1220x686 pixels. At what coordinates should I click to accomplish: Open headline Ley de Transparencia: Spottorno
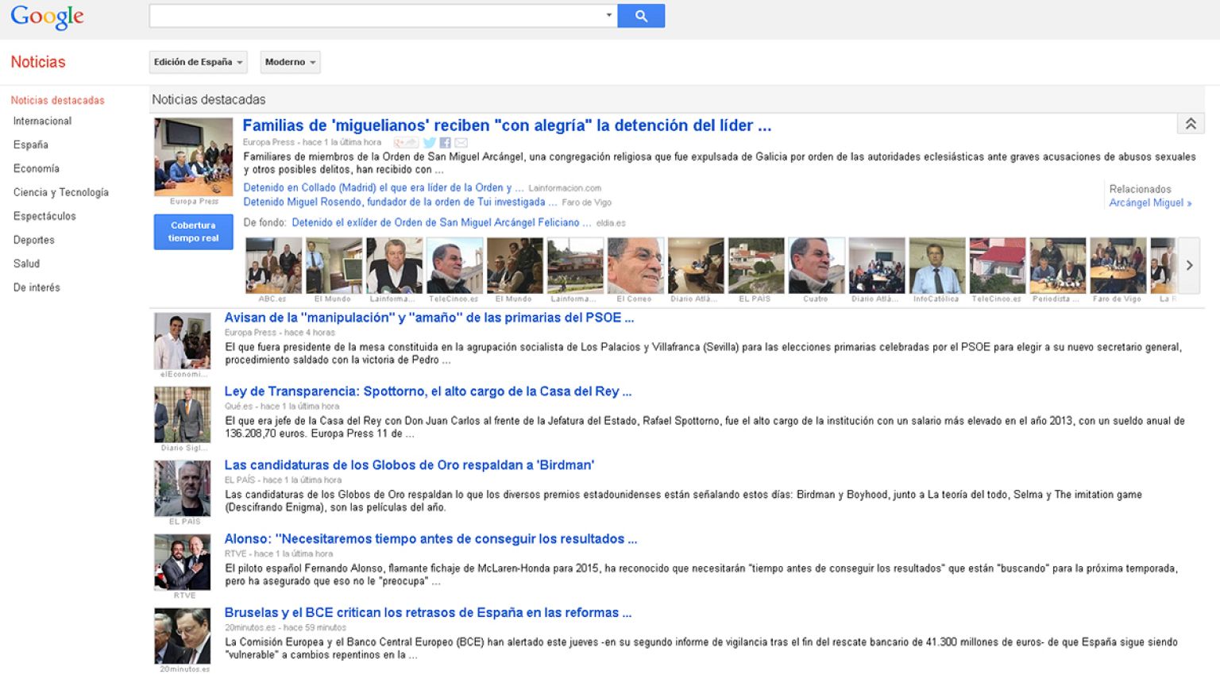coord(428,391)
